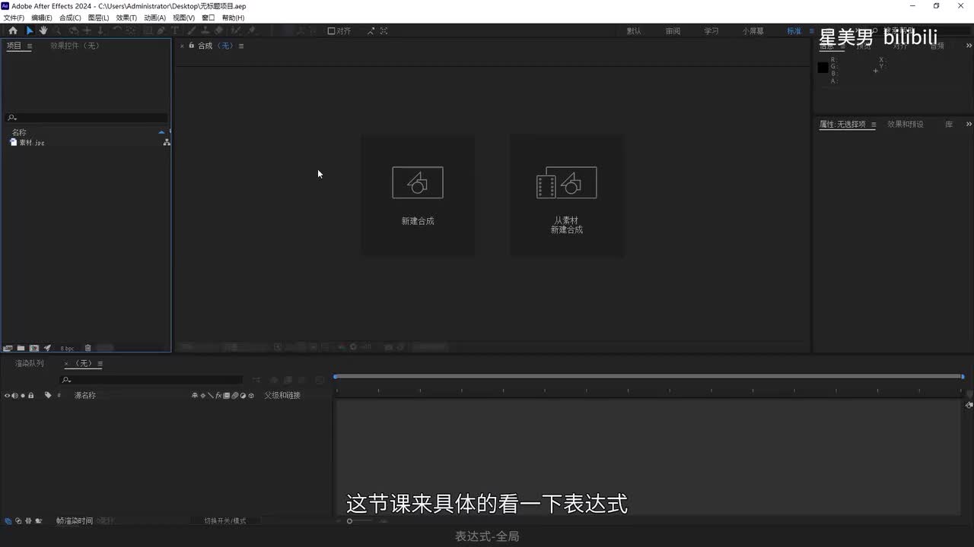Image resolution: width=974 pixels, height=547 pixels.
Task: Select the Selection (arrow) tool
Action: tap(30, 30)
